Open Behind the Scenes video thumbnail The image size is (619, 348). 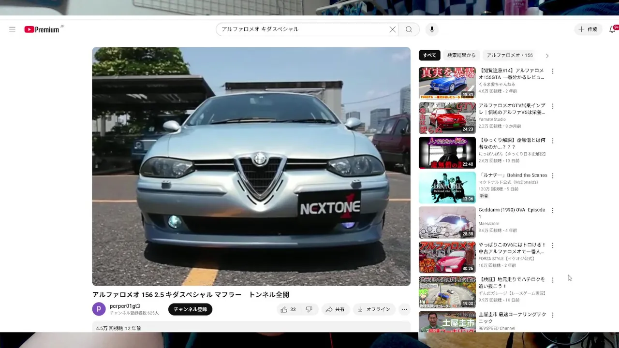click(x=447, y=188)
